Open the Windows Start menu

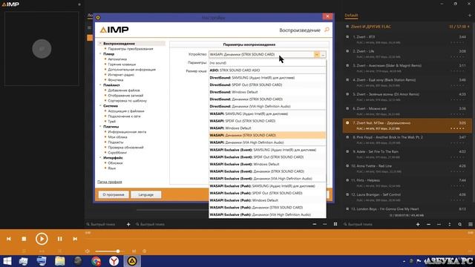click(x=7, y=261)
